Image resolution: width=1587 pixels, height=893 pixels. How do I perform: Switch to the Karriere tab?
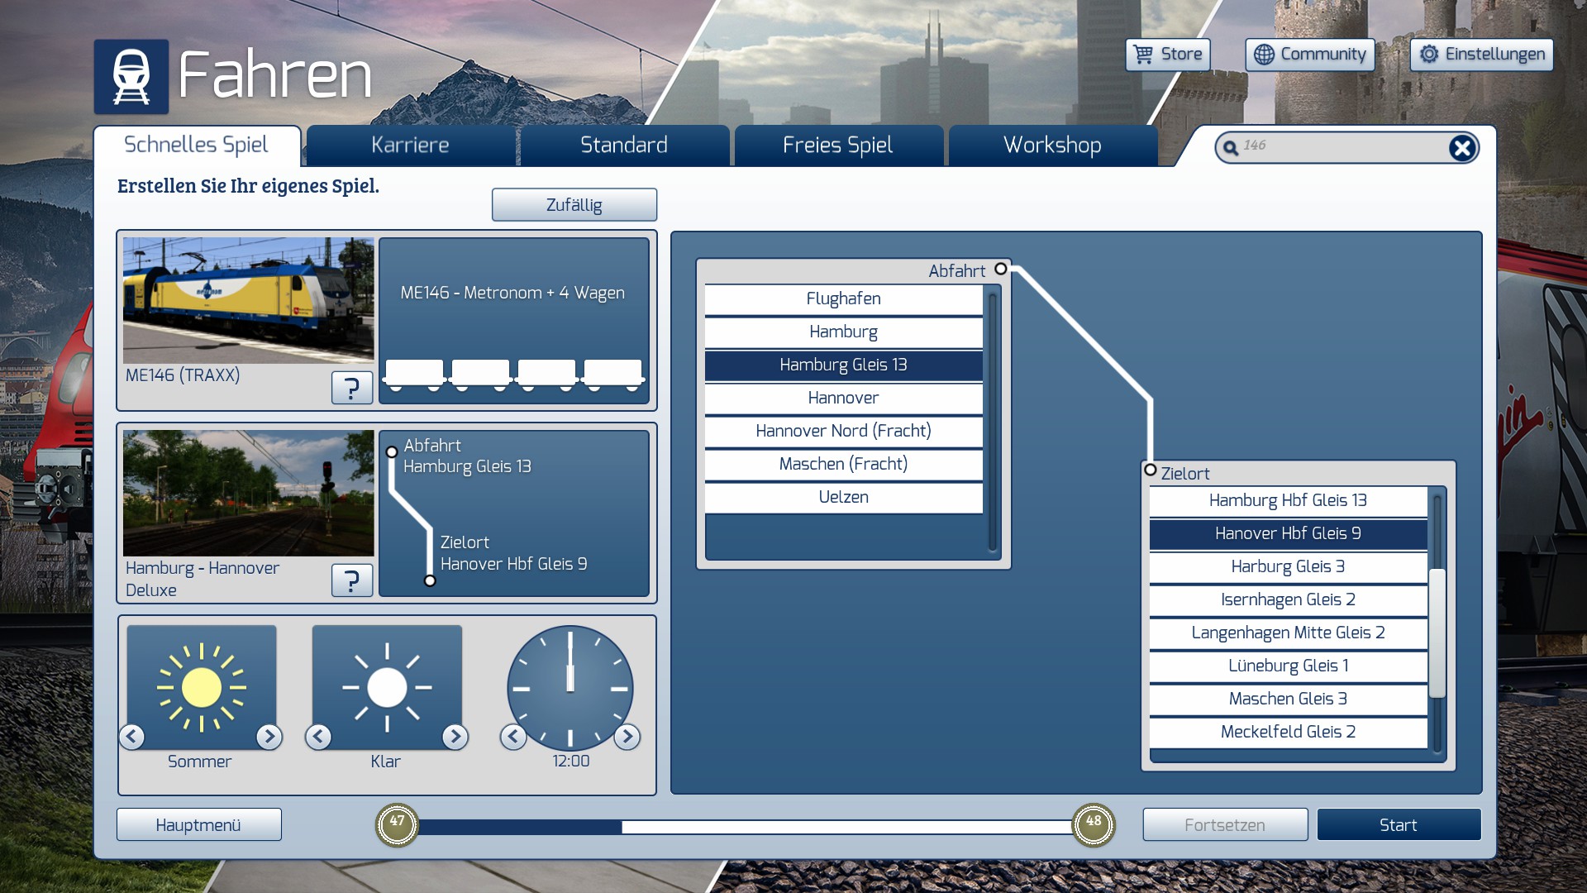410,146
